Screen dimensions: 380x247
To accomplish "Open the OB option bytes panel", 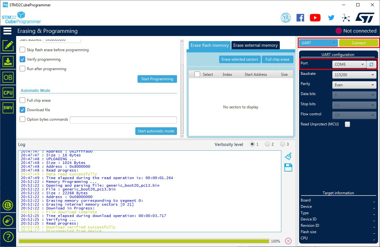I will (8, 77).
